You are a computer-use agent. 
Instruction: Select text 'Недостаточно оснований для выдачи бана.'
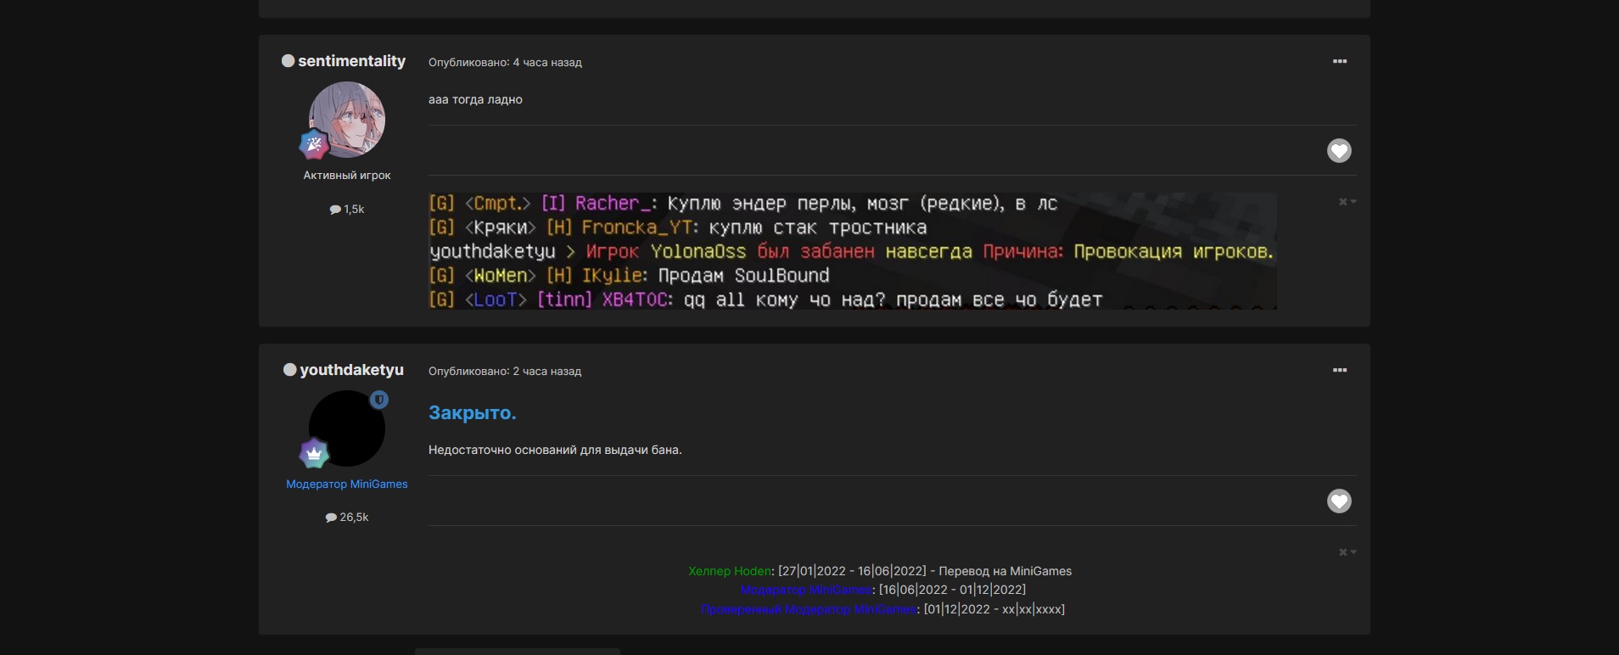[555, 450]
